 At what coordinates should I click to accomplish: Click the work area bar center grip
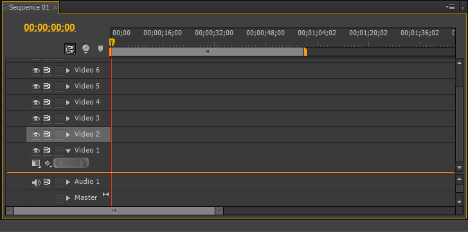[207, 52]
